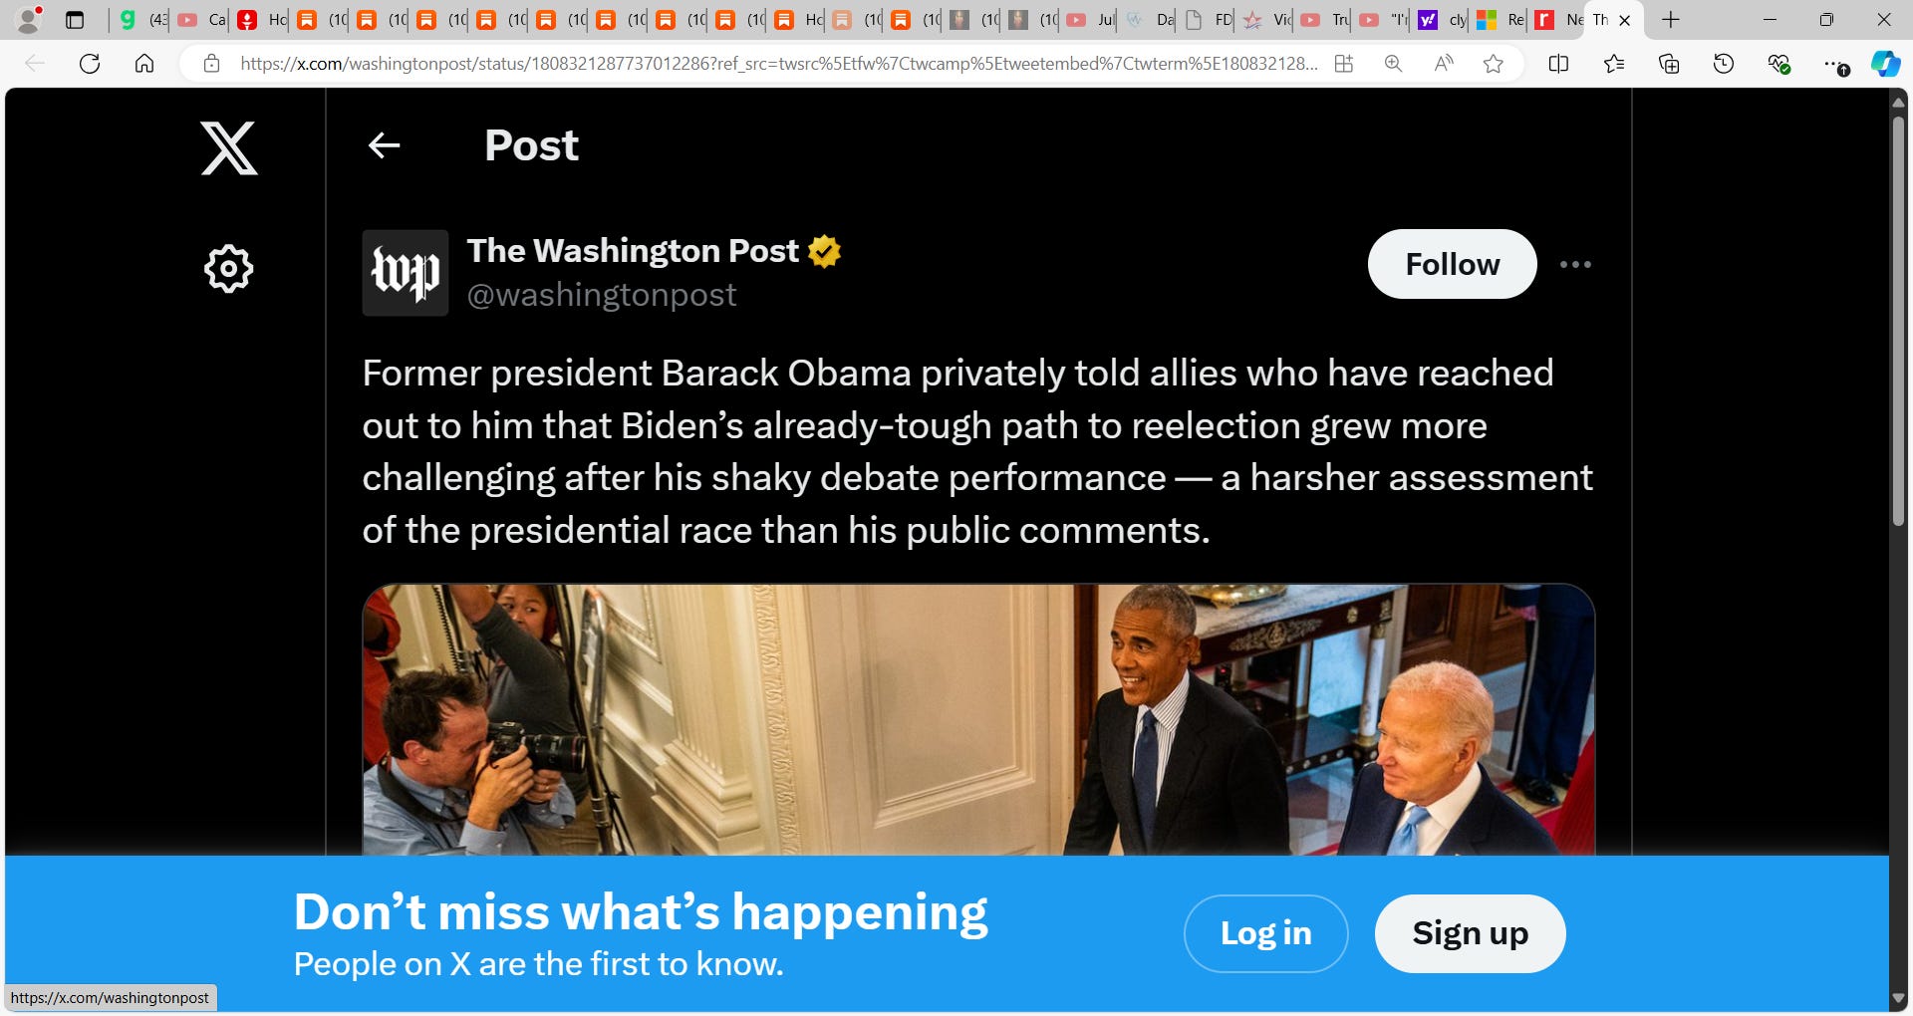The image size is (1913, 1016).
Task: Open browser history clock icon
Action: point(1724,64)
